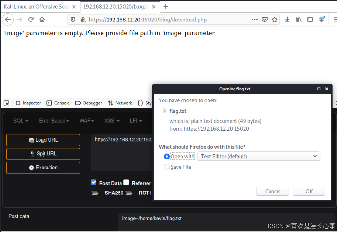Cancel the flag.txt download dialog
The image size is (337, 232).
click(272, 191)
